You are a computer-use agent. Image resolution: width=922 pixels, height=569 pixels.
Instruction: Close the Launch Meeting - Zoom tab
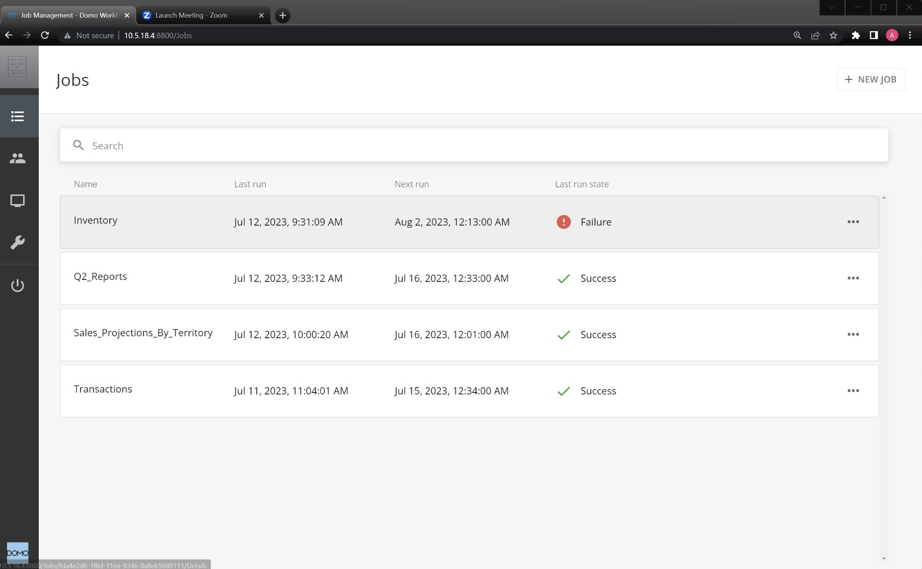(261, 15)
